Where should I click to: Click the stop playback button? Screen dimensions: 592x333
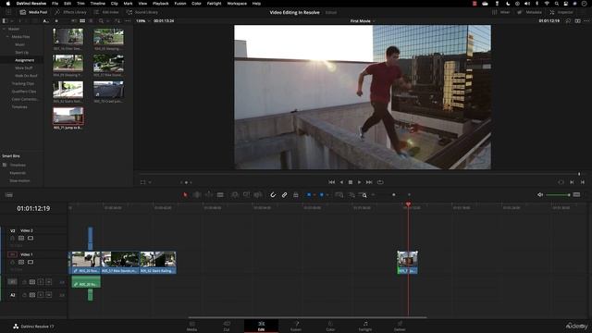(351, 182)
